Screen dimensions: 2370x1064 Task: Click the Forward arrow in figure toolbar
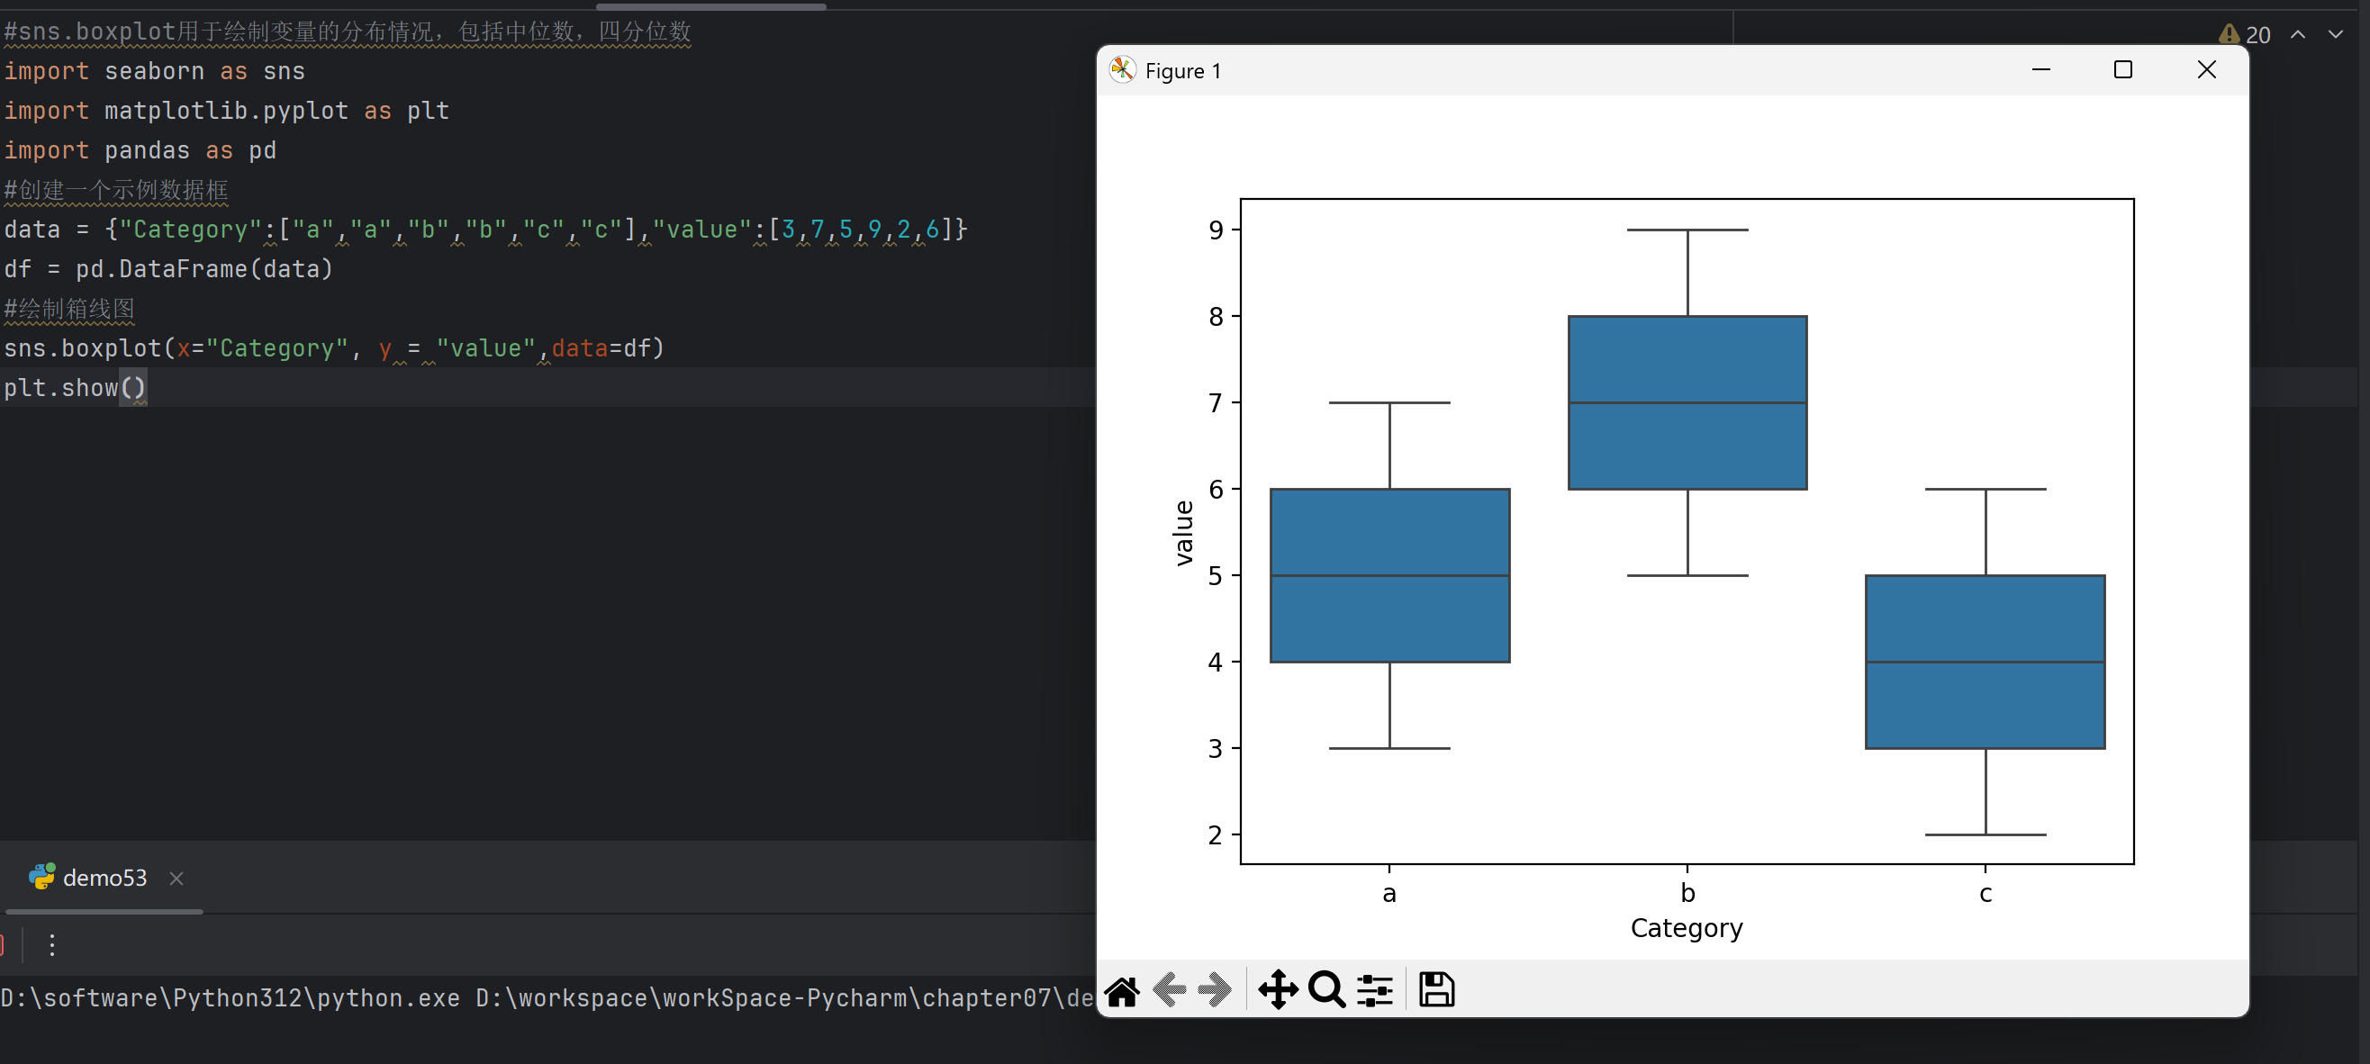[x=1215, y=990]
